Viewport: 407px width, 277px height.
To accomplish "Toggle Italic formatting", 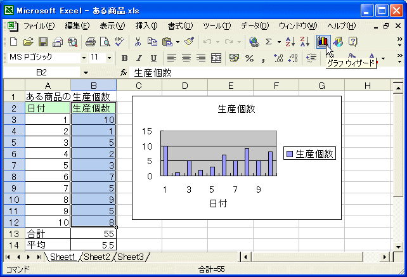I will pyautogui.click(x=139, y=58).
